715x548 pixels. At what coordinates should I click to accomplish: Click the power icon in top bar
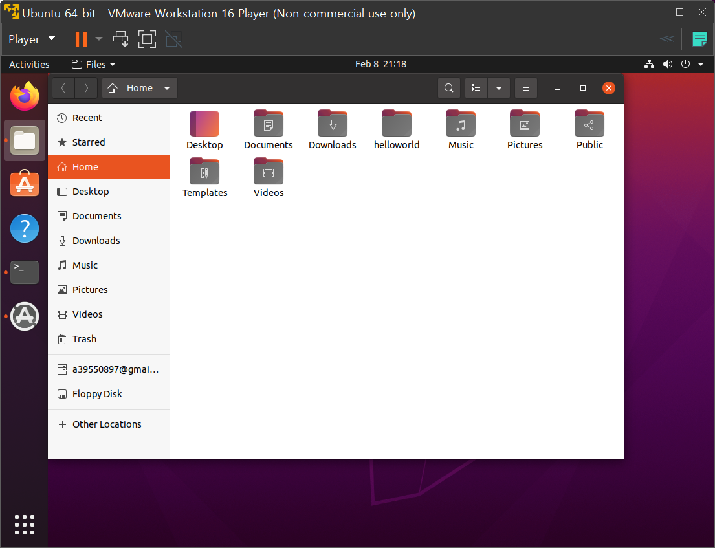[x=685, y=64]
